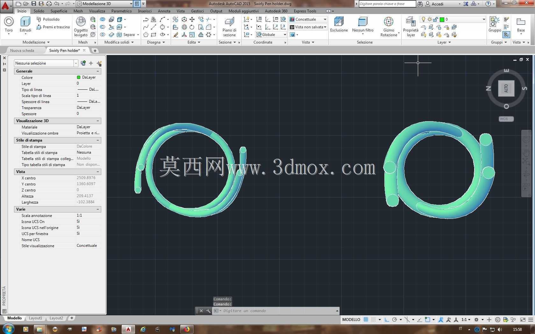
Task: Open the Gizmo Rotazione tool
Action: (x=389, y=27)
